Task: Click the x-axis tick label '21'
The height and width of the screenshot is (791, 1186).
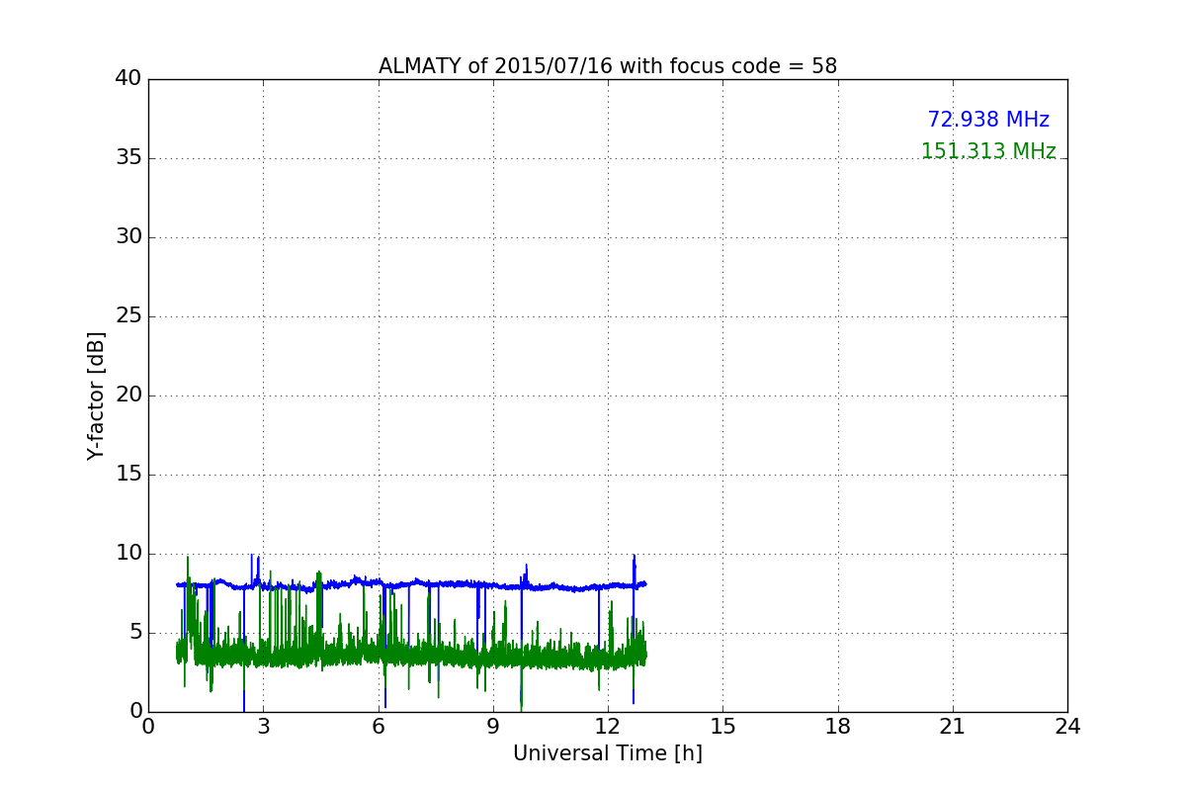Action: coord(953,727)
